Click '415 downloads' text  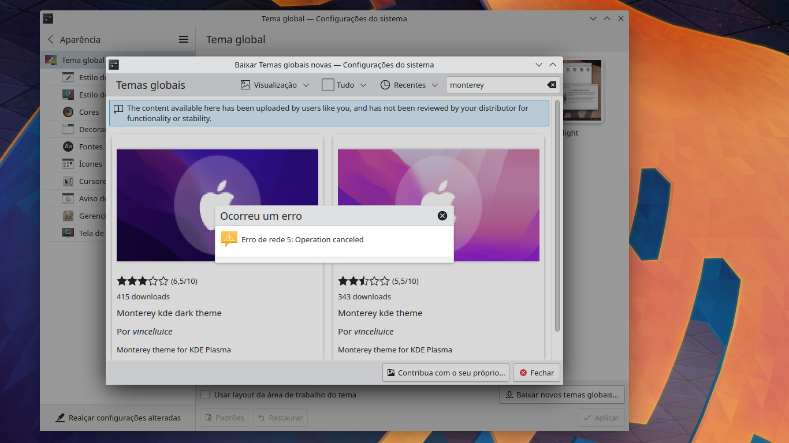(x=143, y=296)
